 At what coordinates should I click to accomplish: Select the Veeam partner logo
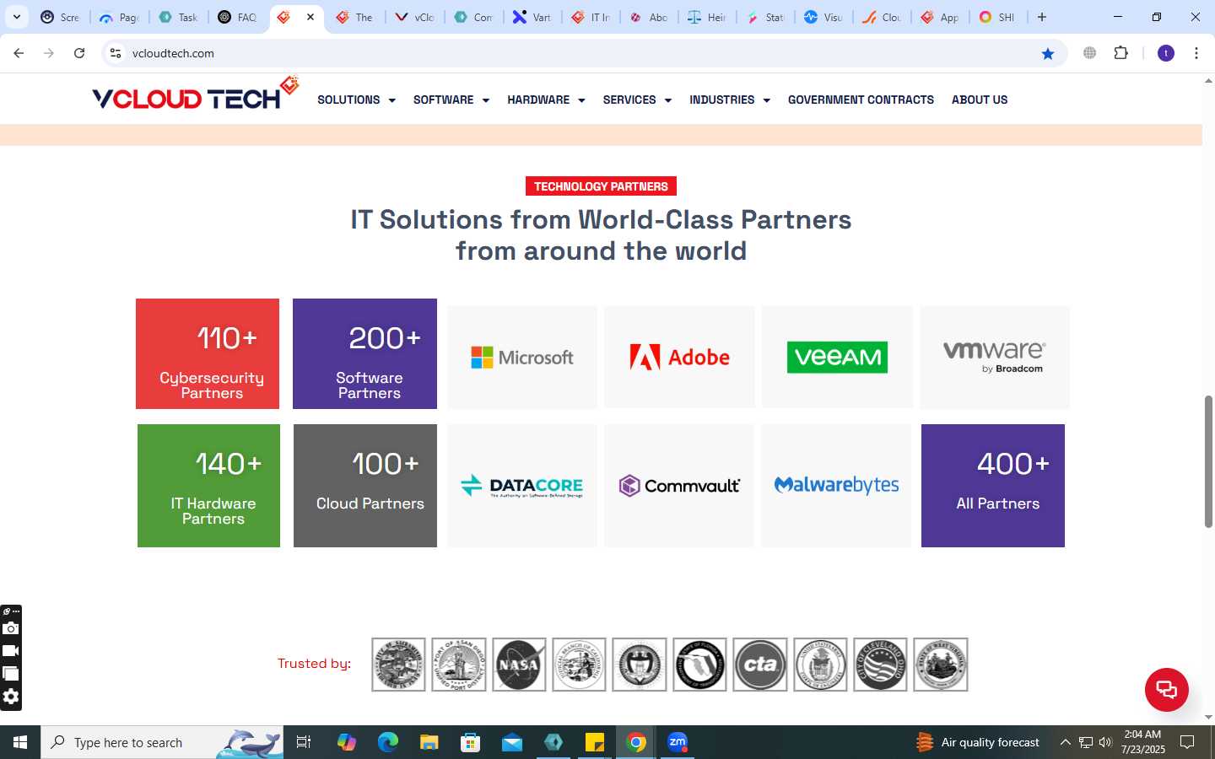pyautogui.click(x=837, y=358)
